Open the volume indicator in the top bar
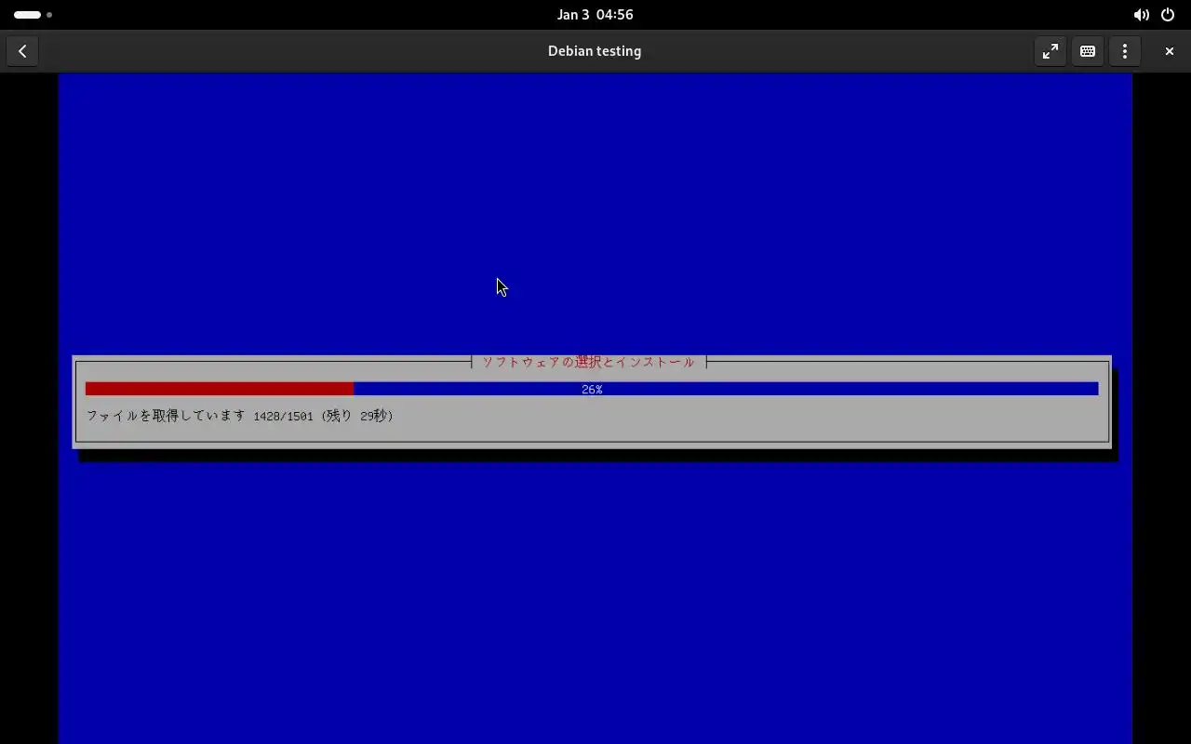1191x744 pixels. click(x=1141, y=15)
